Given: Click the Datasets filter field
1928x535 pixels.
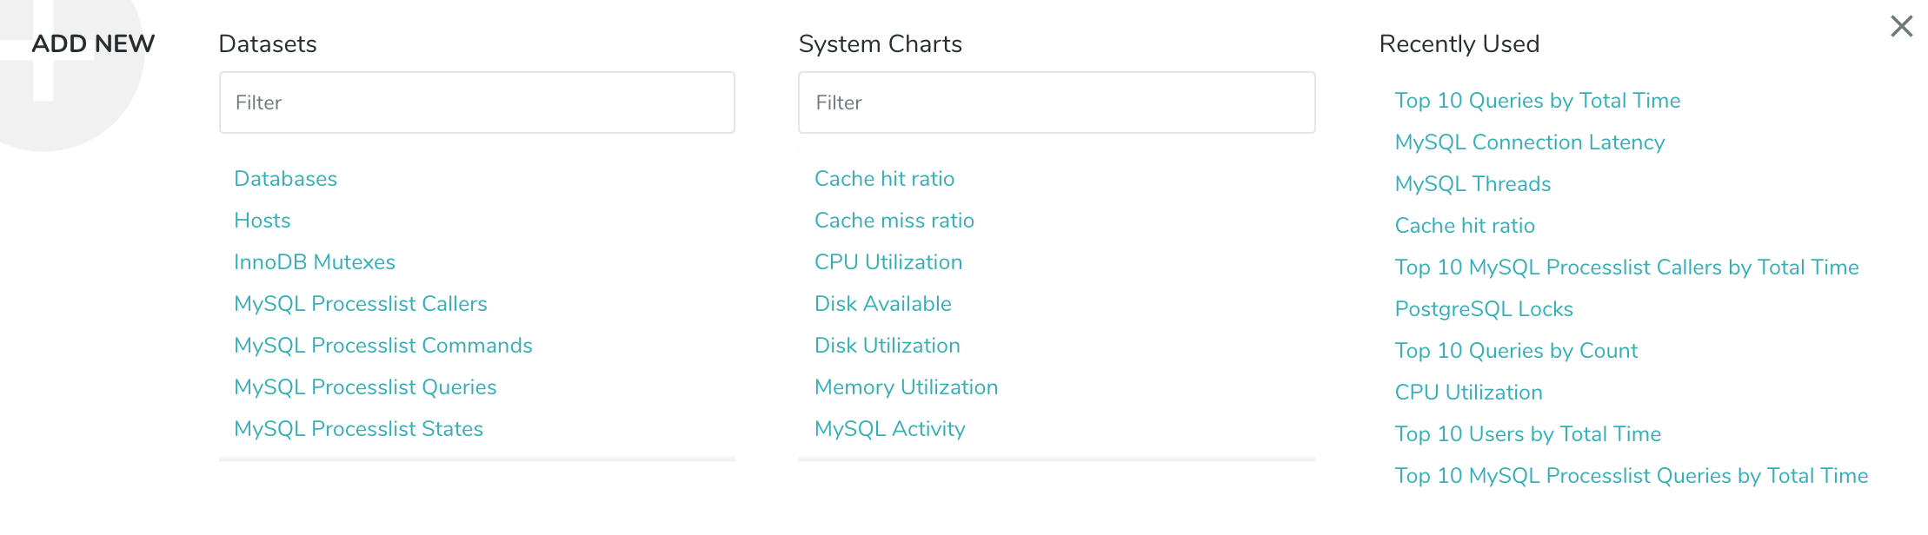Looking at the screenshot, I should click(476, 102).
